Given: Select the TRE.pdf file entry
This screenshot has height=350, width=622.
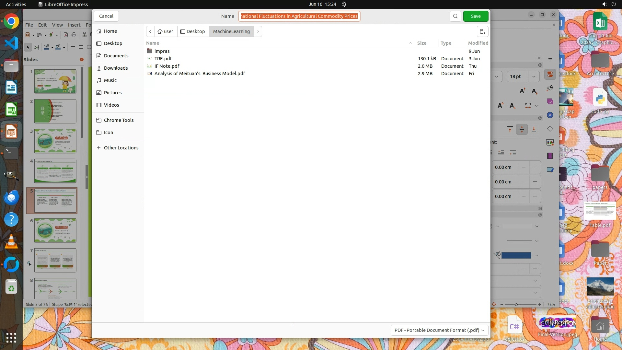Looking at the screenshot, I should coord(163,59).
